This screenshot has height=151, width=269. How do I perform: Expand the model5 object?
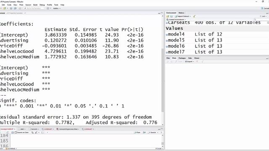[x=167, y=41]
